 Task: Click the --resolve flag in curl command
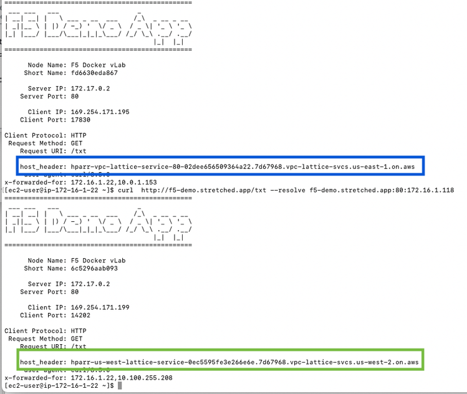(x=287, y=190)
